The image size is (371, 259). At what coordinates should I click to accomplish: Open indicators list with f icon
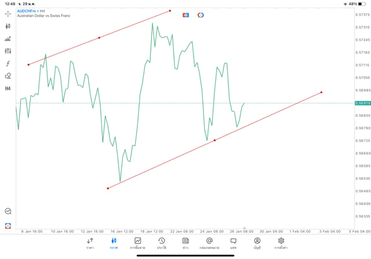click(x=8, y=64)
